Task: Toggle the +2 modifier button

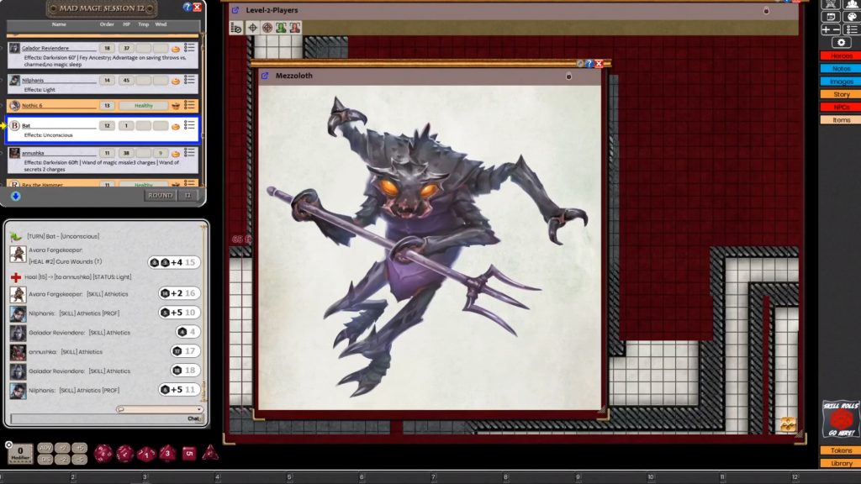Action: pyautogui.click(x=62, y=447)
